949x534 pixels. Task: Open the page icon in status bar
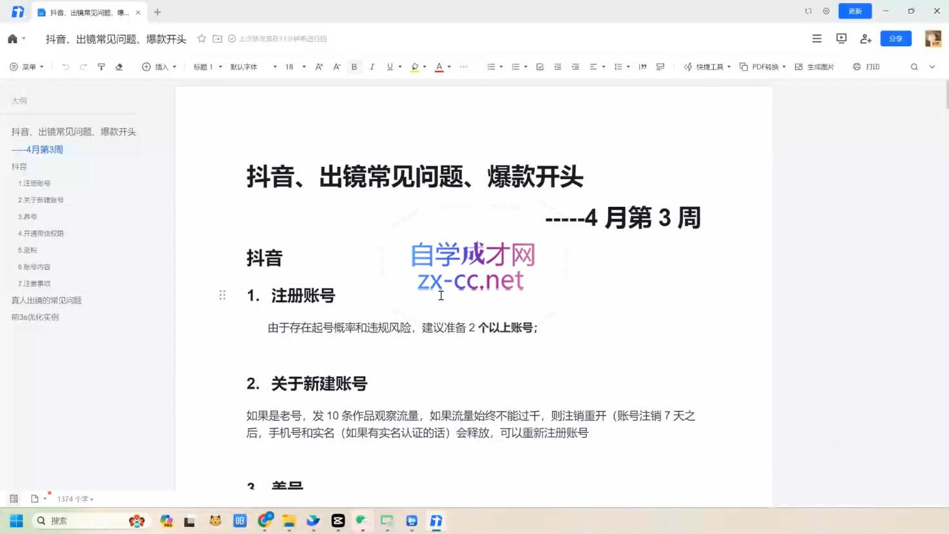(35, 499)
